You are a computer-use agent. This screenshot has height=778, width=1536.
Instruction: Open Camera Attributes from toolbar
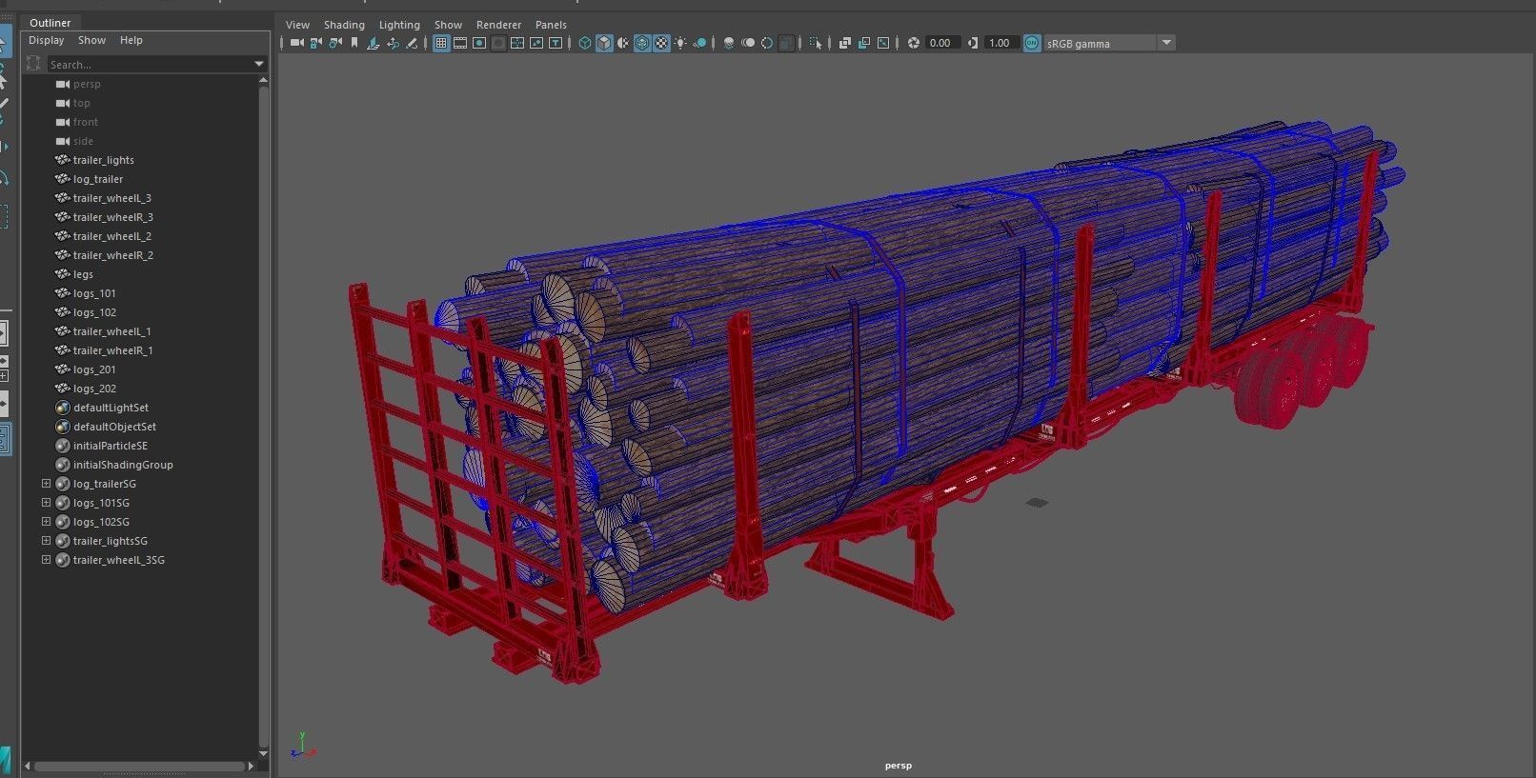click(335, 43)
